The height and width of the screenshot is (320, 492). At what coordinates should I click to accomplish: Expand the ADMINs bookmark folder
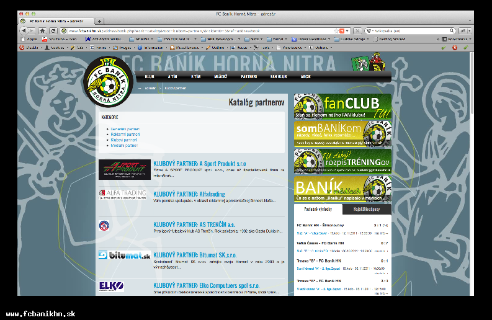click(x=141, y=39)
